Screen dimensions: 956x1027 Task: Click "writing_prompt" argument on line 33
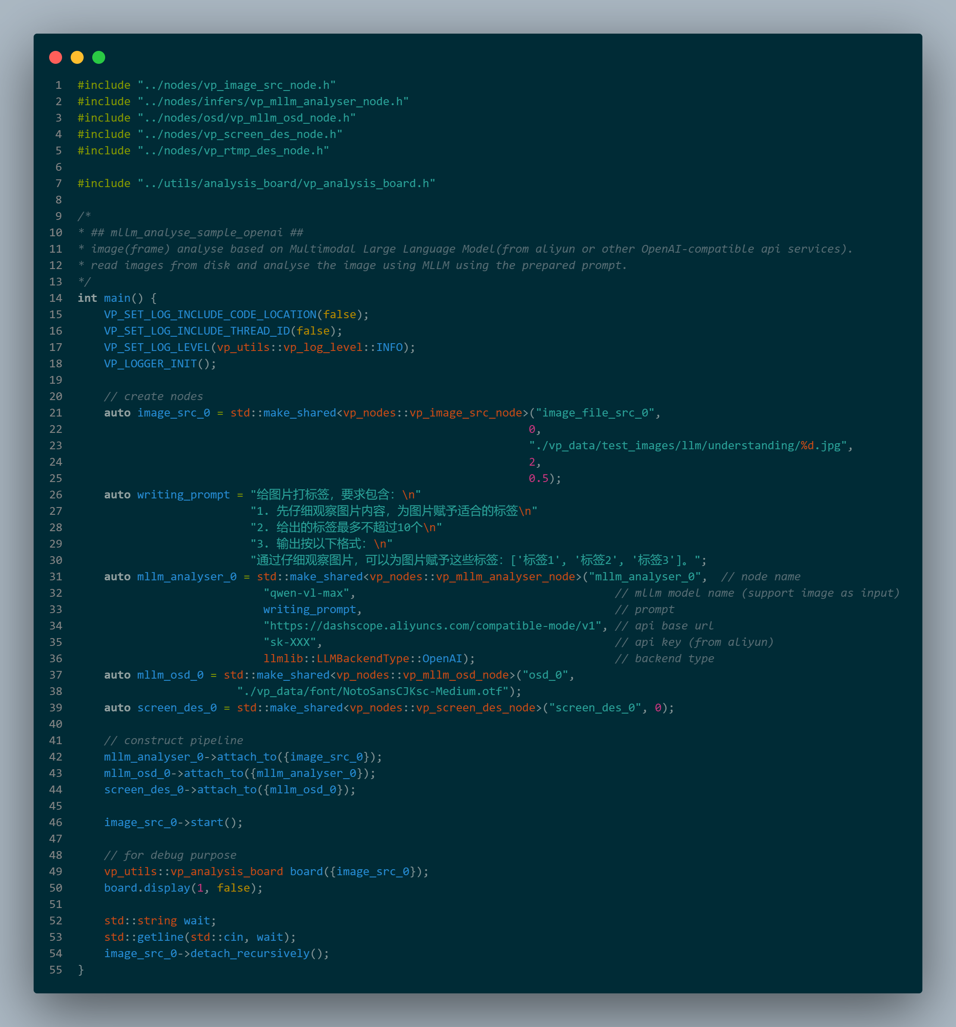309,610
